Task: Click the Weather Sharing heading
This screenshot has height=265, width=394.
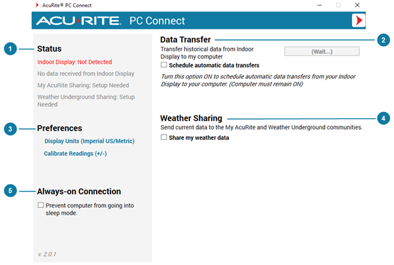Action: [192, 118]
